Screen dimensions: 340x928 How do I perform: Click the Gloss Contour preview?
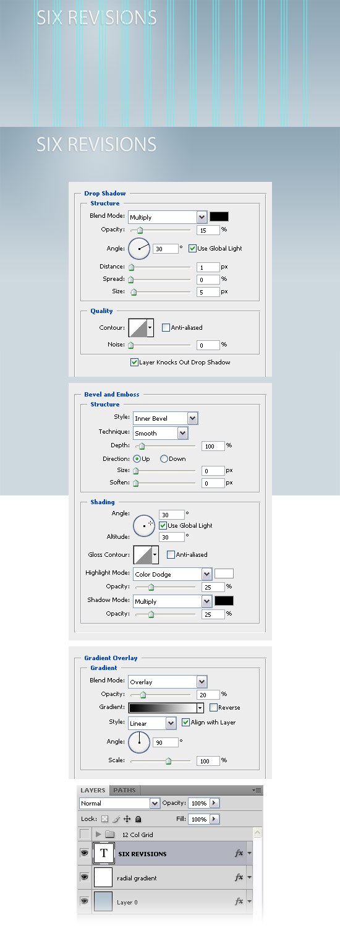[142, 554]
